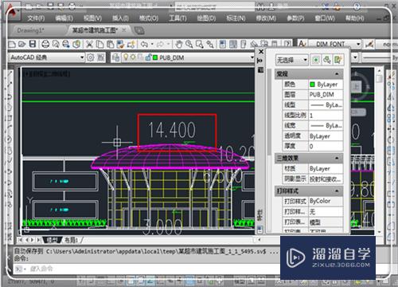This screenshot has height=287, width=398.
Task: Select the Cut scissors icon
Action: [89, 44]
